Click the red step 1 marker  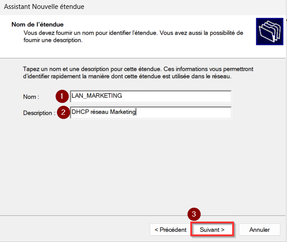(62, 96)
